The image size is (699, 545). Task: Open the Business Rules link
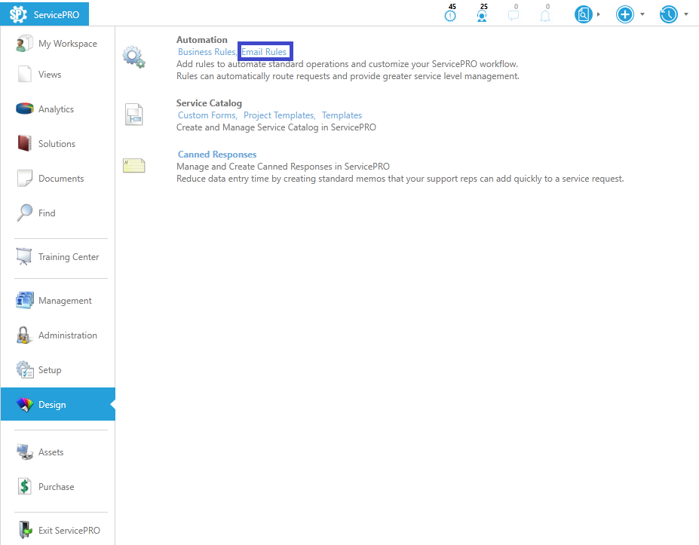coord(207,52)
